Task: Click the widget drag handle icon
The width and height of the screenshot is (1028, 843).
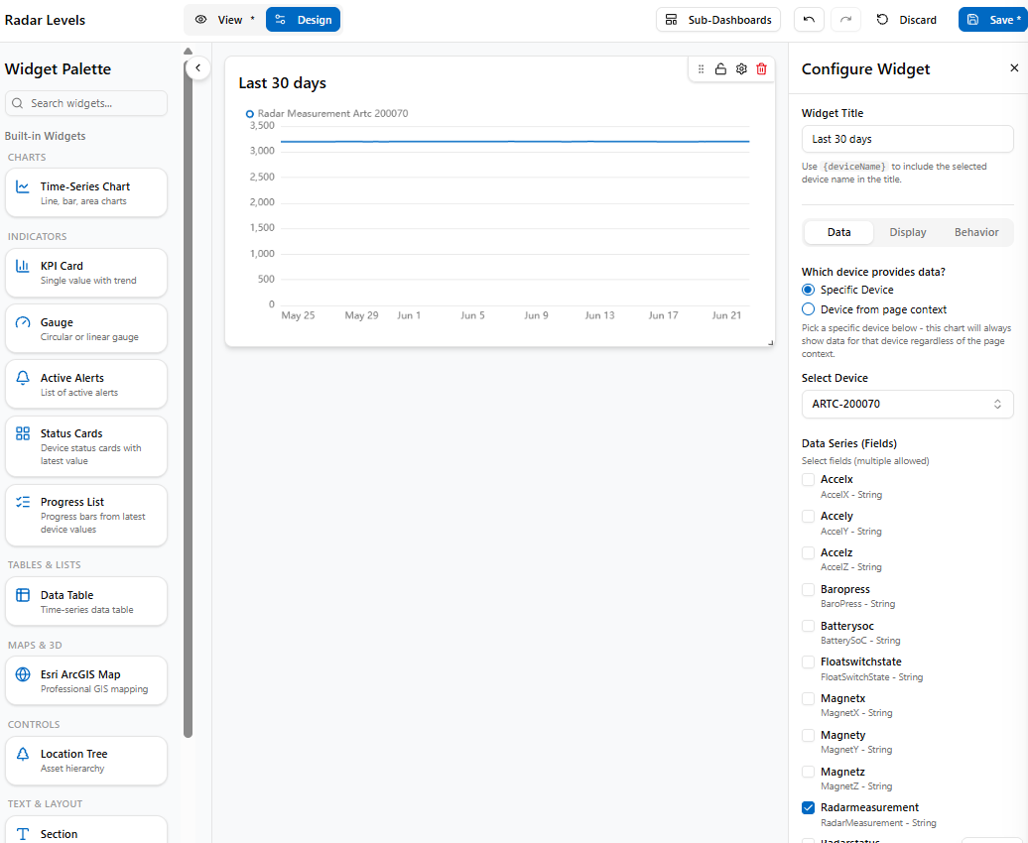Action: tap(701, 68)
